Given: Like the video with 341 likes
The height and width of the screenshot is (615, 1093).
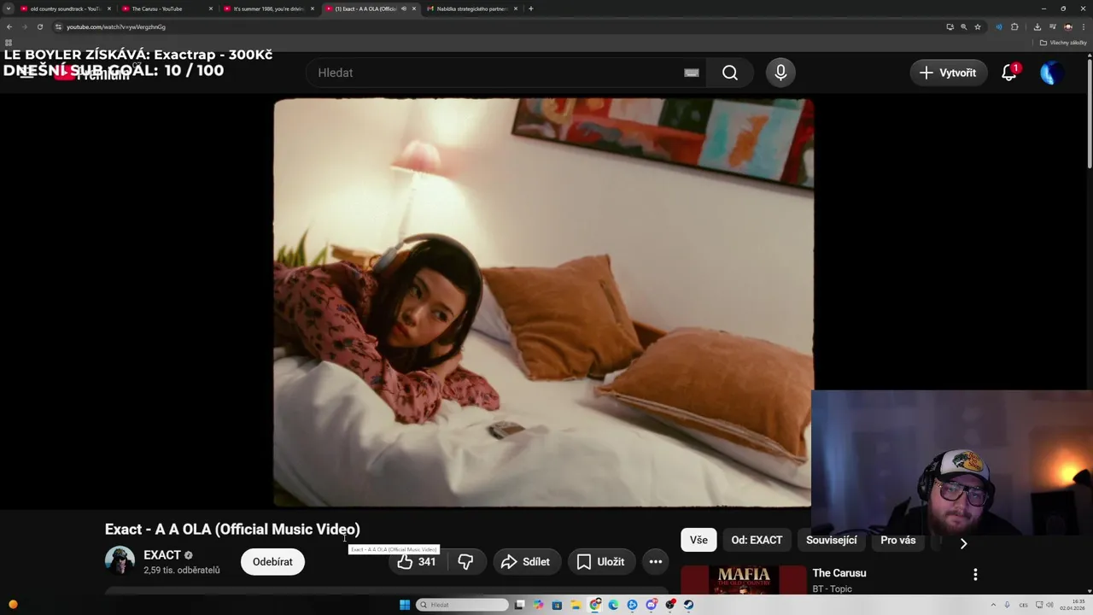Looking at the screenshot, I should point(416,561).
